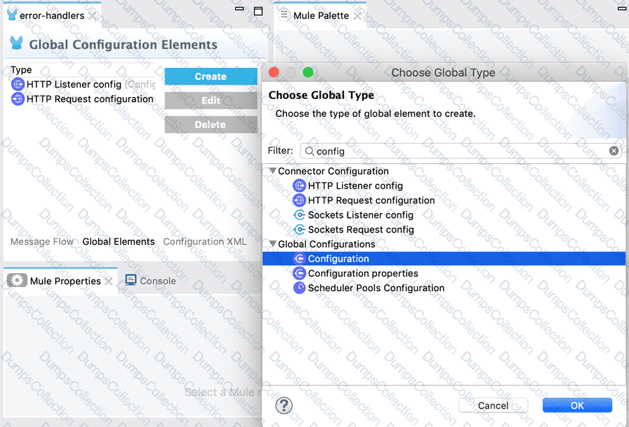Screen dimensions: 629x427
Task: Collapse the Global Configurations group
Action: click(x=272, y=244)
